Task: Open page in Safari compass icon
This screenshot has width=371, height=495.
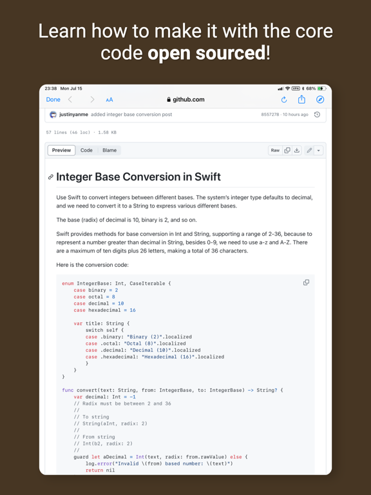Action: [x=320, y=100]
